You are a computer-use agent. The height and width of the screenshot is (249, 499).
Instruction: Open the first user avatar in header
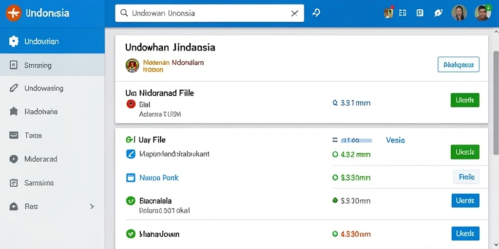pyautogui.click(x=459, y=13)
